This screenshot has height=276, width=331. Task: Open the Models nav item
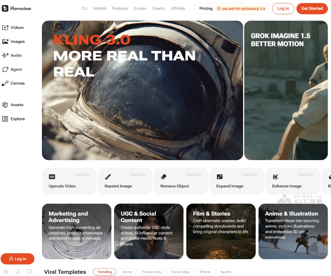tap(100, 8)
